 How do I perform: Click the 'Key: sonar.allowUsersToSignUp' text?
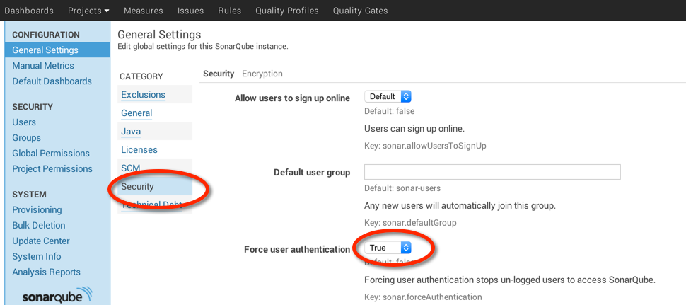tap(425, 146)
